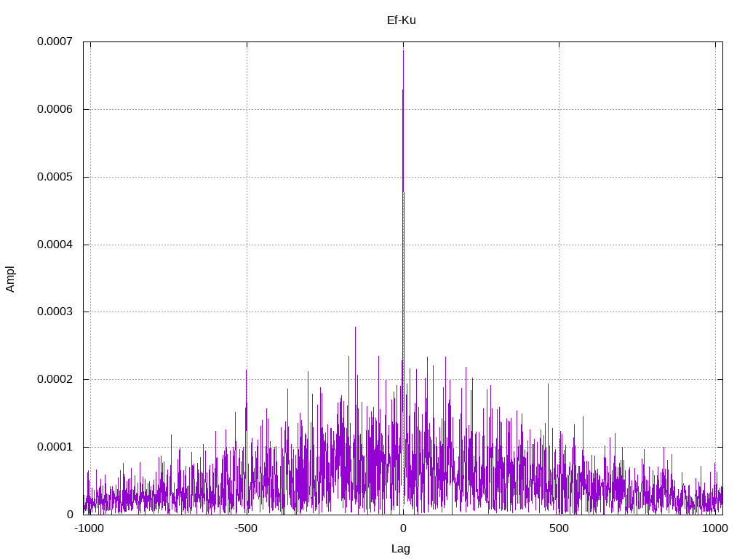Click the 0.0003 y-axis tick label
Image resolution: width=745 pixels, height=559 pixels.
[55, 312]
